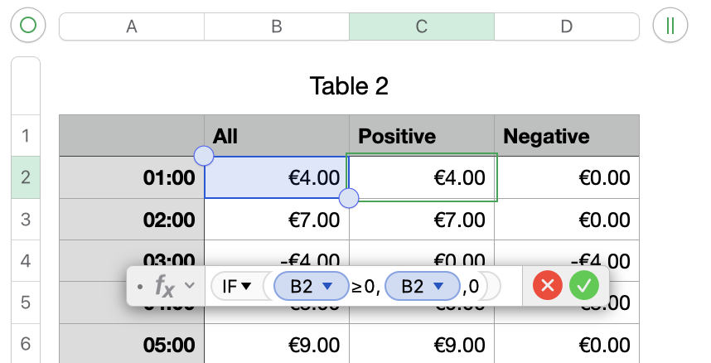Click the Negative column header cell

click(x=567, y=136)
